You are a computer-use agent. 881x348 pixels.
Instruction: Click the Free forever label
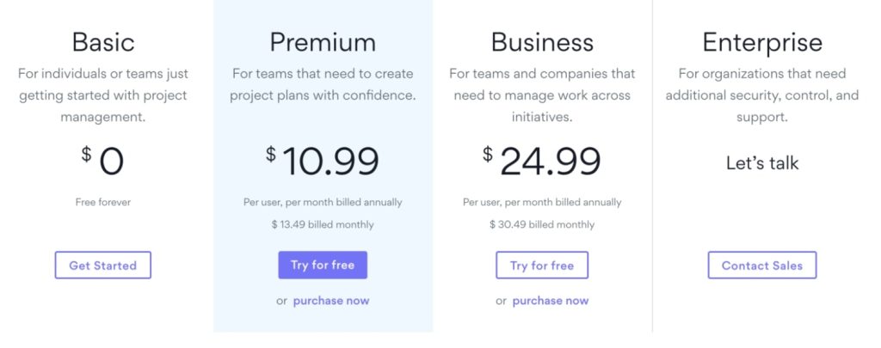pos(103,202)
